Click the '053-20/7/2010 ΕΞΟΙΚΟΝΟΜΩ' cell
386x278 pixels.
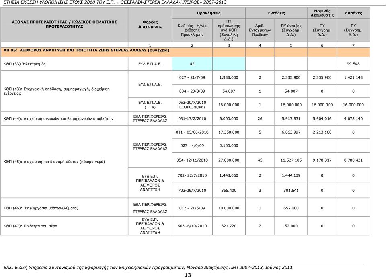[192, 105]
